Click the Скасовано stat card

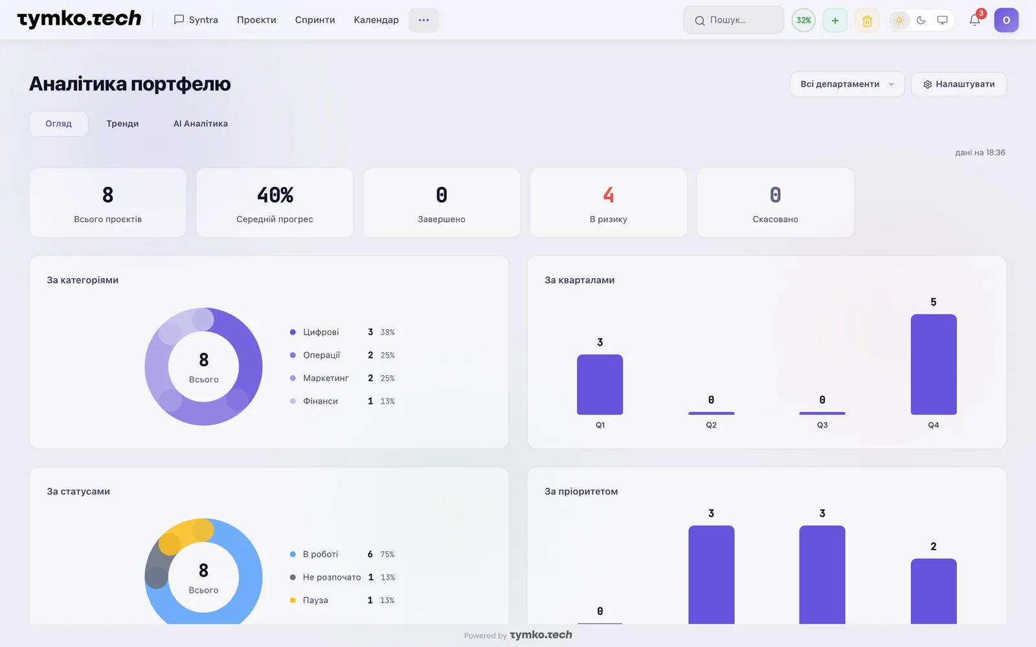(x=775, y=203)
